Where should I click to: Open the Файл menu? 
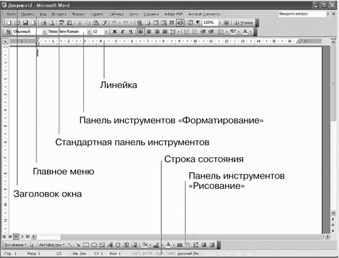coord(11,14)
